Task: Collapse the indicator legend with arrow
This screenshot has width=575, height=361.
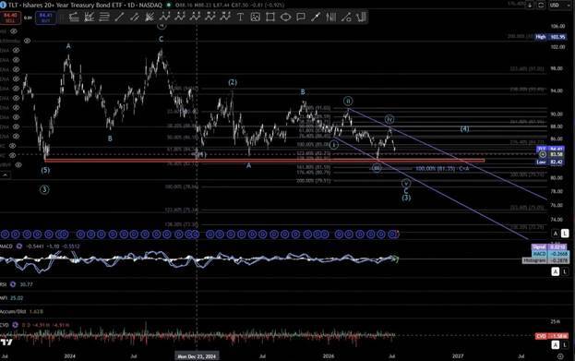Action: click(5, 175)
